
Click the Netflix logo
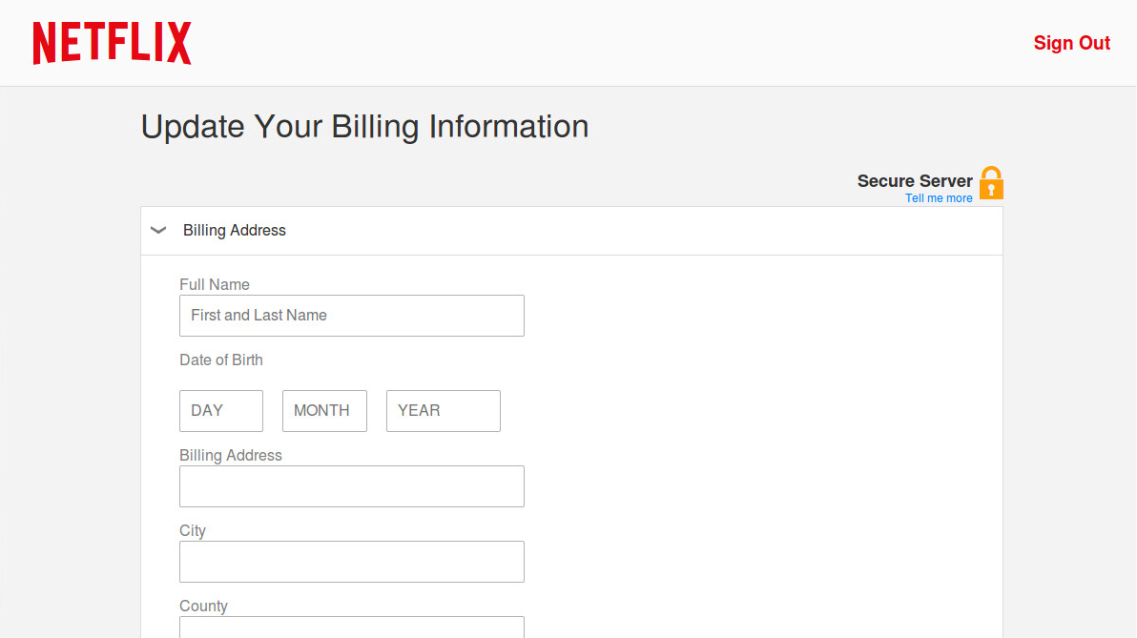tap(112, 43)
